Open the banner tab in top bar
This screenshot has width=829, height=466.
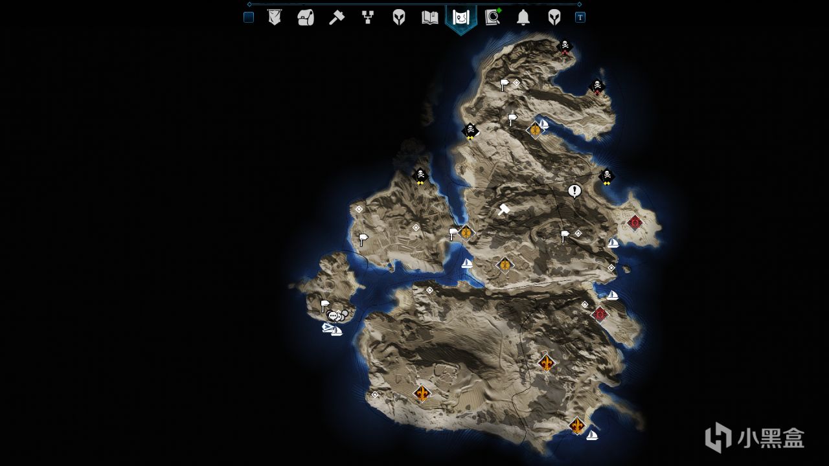275,17
